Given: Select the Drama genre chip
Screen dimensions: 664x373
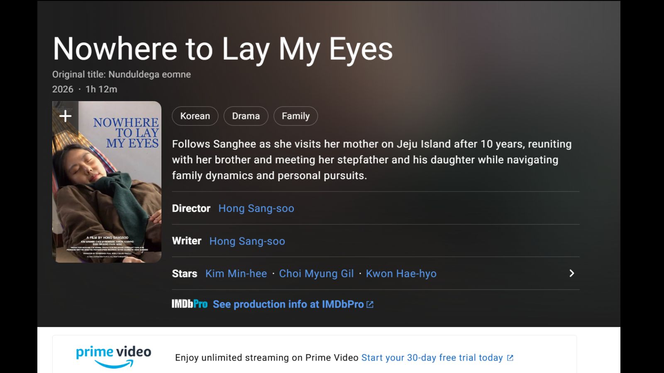Looking at the screenshot, I should click(246, 116).
